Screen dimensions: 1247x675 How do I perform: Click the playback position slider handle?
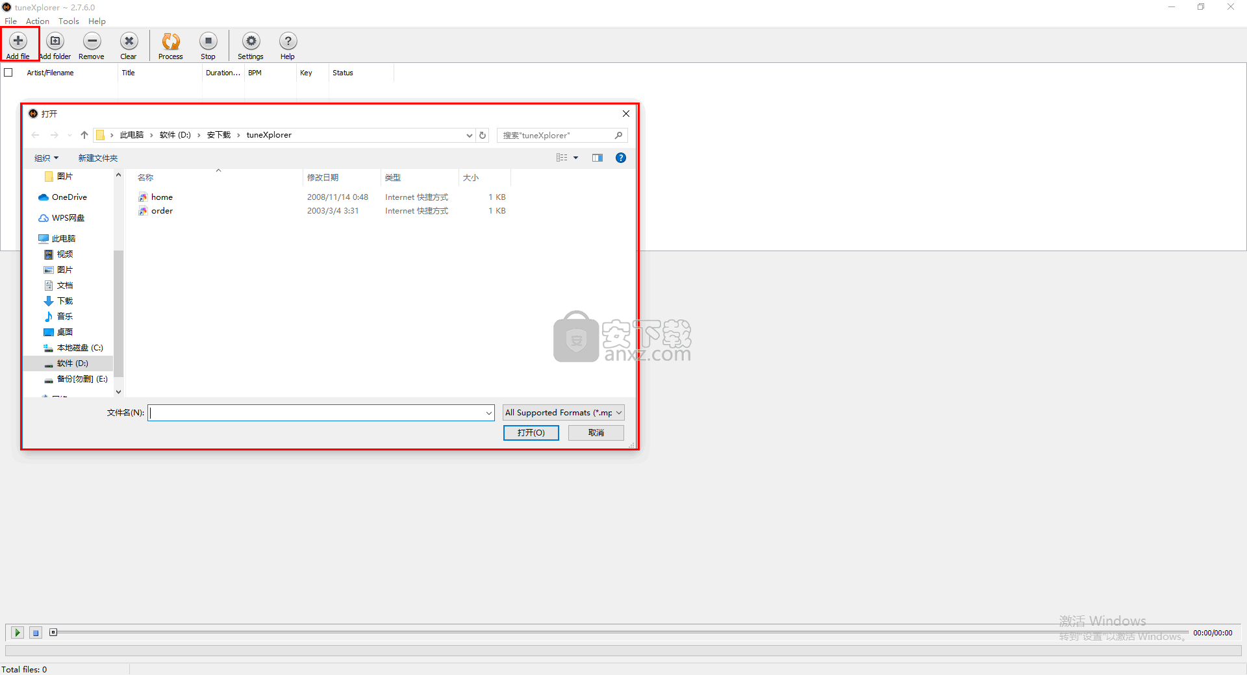53,632
